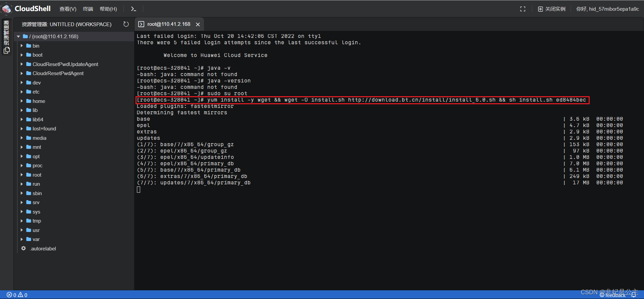Click the dev folder icon
644x299 pixels.
[x=29, y=82]
